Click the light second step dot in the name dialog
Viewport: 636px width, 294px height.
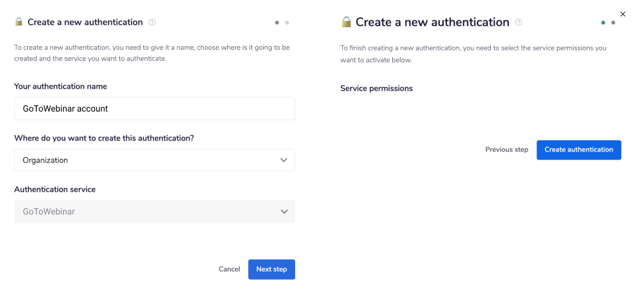tap(287, 23)
